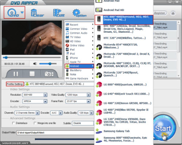Take a snapshot with camera icon
Screen dimensions: 182x145
pyautogui.click(x=49, y=74)
